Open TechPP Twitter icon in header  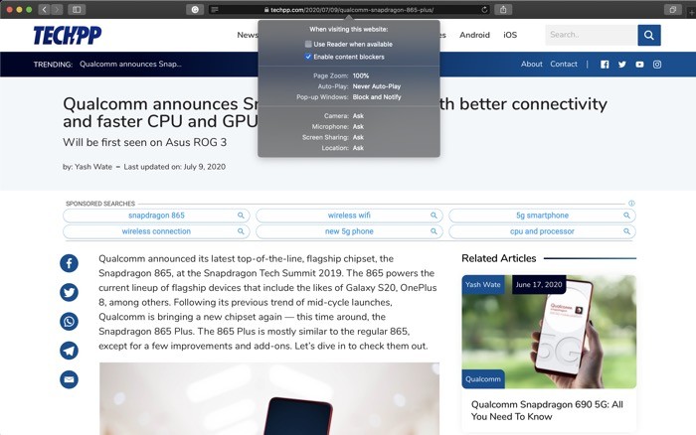[x=621, y=65]
